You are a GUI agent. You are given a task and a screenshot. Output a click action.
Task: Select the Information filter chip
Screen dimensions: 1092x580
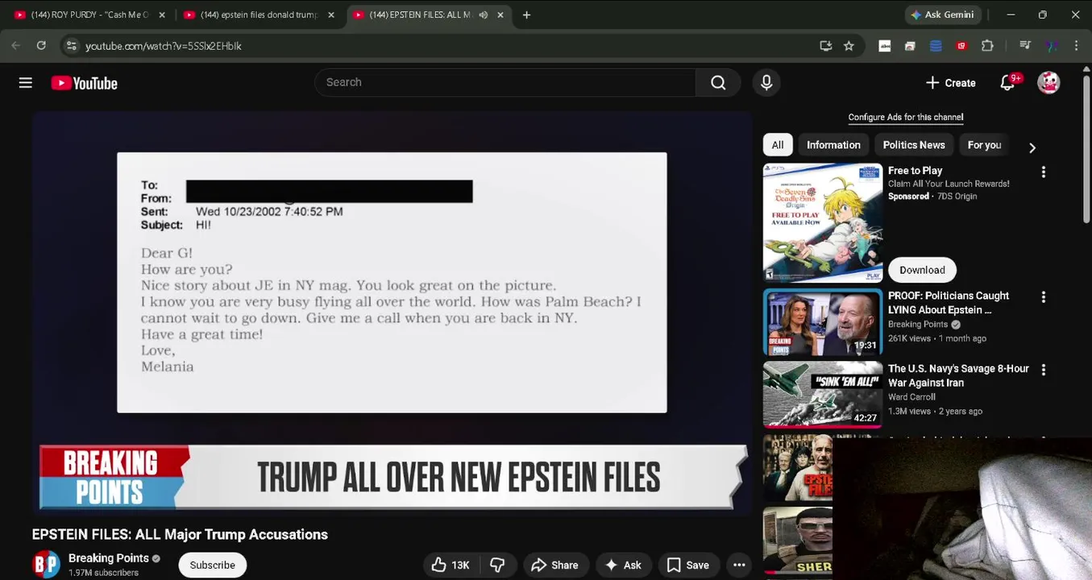[833, 145]
